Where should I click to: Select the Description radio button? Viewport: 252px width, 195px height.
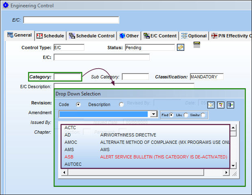(x=121, y=104)
